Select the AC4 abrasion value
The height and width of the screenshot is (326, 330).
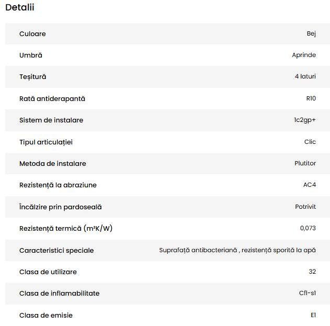point(309,185)
